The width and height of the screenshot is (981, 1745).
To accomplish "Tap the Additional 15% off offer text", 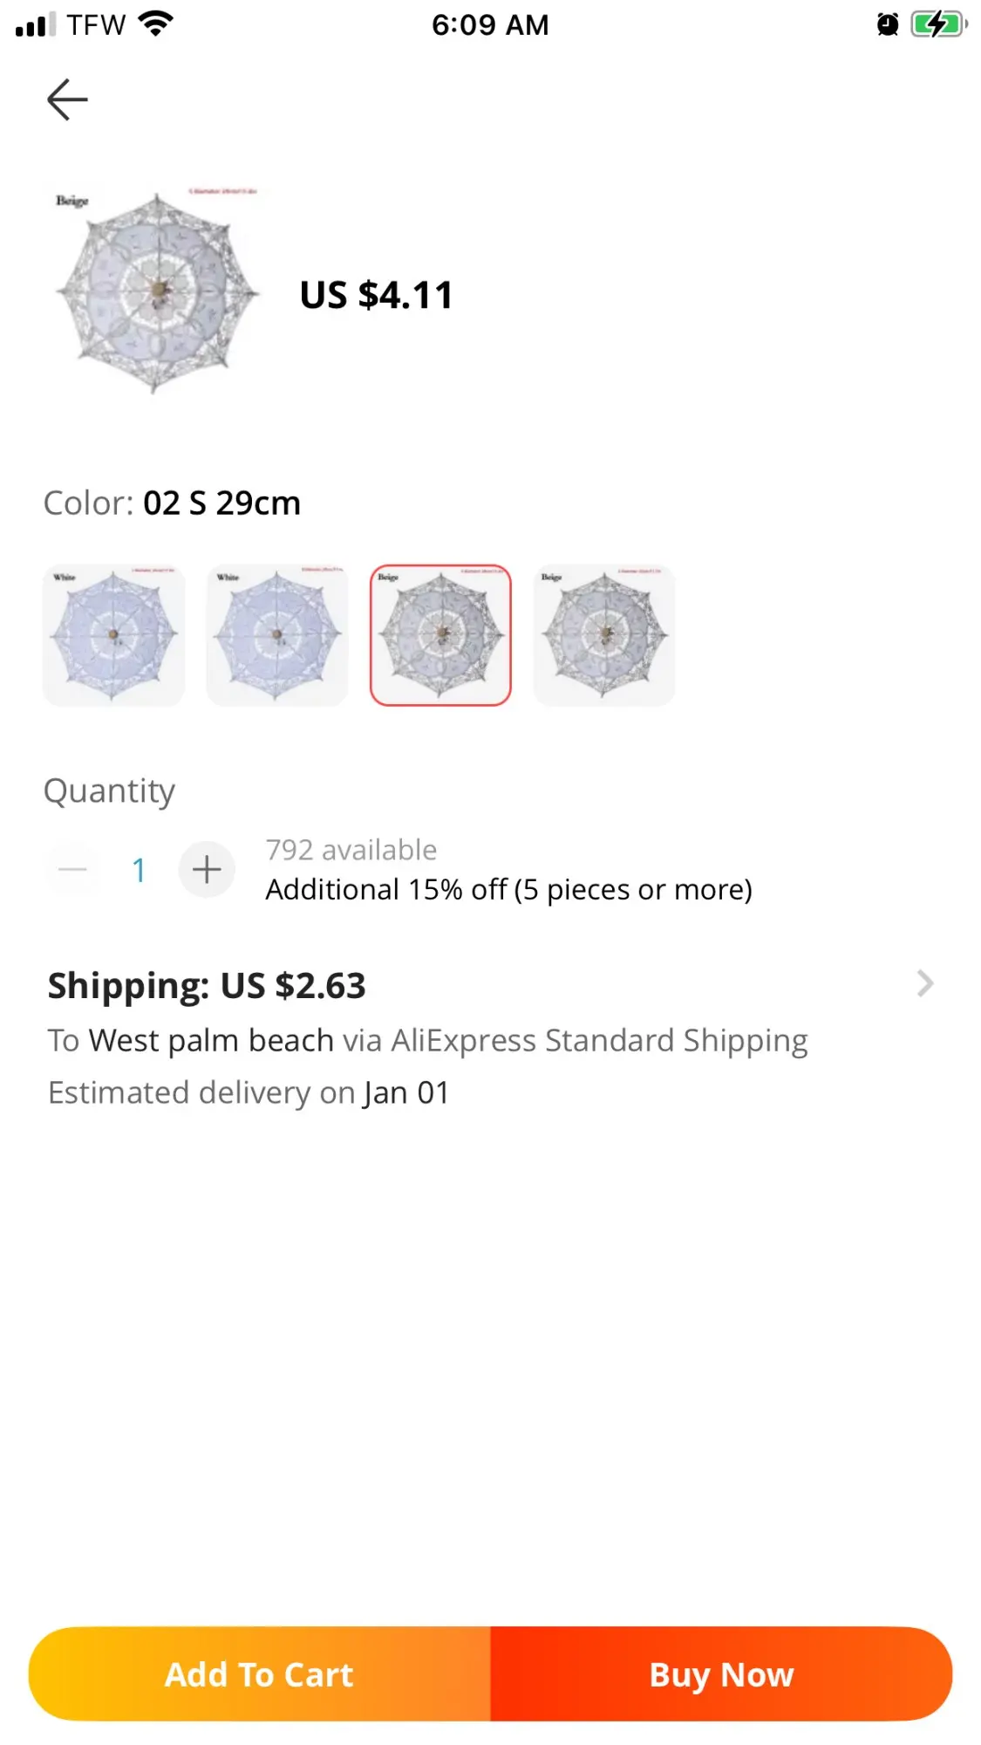I will pyautogui.click(x=508, y=890).
